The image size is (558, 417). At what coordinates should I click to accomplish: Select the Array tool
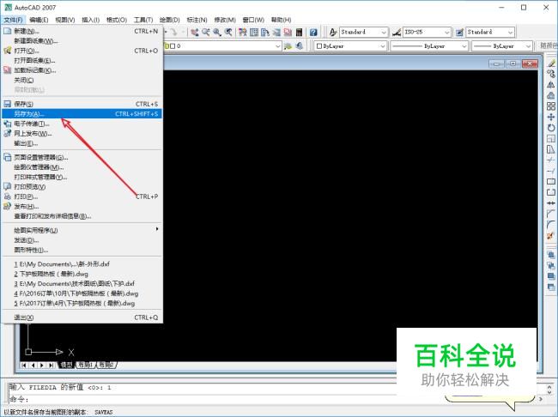tap(551, 106)
